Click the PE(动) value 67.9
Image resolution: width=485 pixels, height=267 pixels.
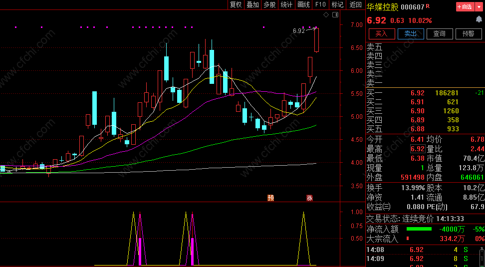(x=478, y=207)
